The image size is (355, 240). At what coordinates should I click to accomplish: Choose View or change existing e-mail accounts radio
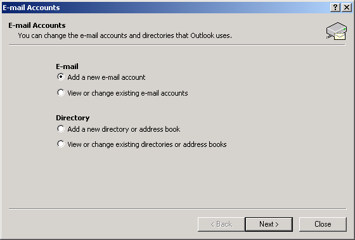click(x=61, y=92)
